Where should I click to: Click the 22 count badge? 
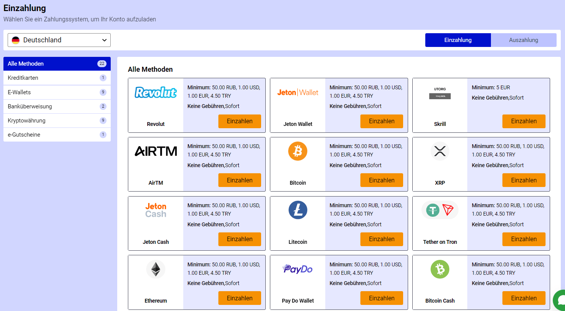tap(102, 64)
